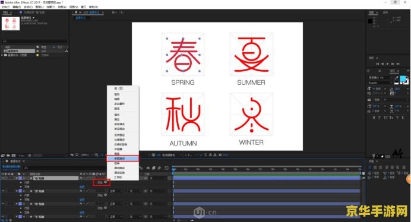Open font family dropdown in Character panel
The height and width of the screenshot is (222, 411).
click(x=380, y=78)
